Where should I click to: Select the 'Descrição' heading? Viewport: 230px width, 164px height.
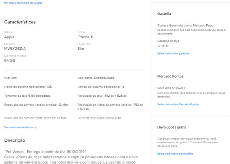coord(15,140)
